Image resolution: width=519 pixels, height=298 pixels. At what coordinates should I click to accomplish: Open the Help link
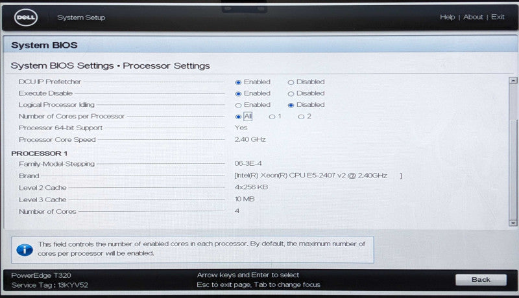point(447,17)
